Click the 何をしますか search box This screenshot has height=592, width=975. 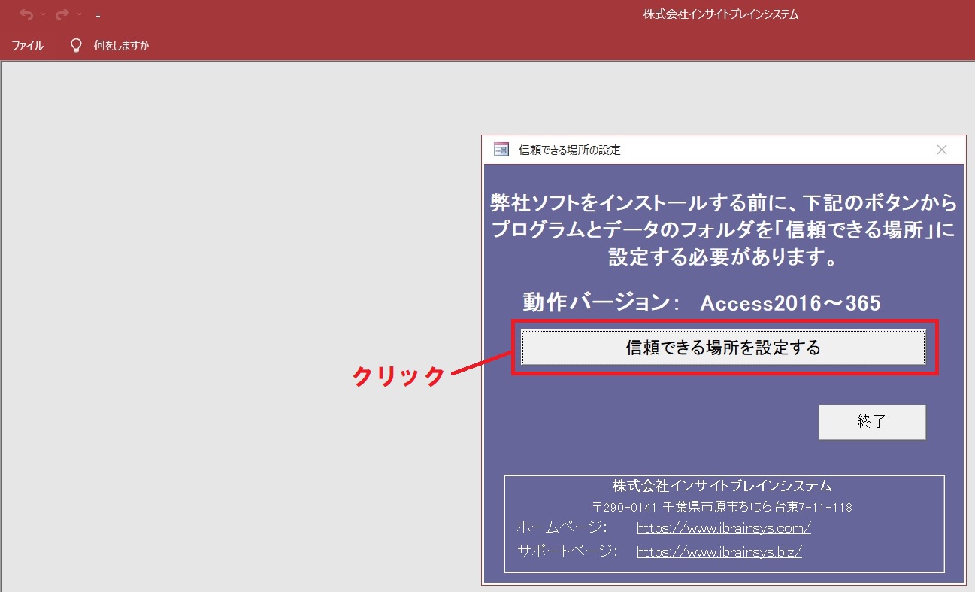121,46
